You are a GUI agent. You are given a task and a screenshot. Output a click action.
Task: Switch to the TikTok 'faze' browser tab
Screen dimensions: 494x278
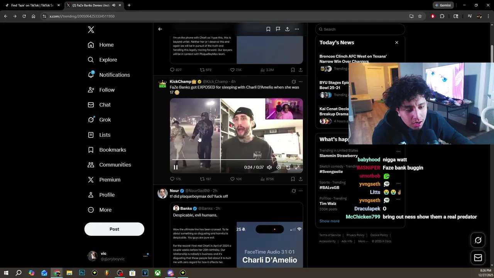tap(32, 5)
